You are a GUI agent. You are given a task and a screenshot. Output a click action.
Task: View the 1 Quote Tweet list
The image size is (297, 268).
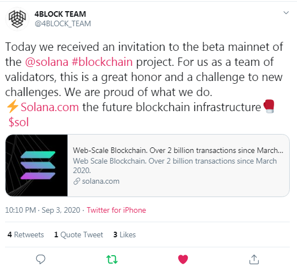pos(79,235)
